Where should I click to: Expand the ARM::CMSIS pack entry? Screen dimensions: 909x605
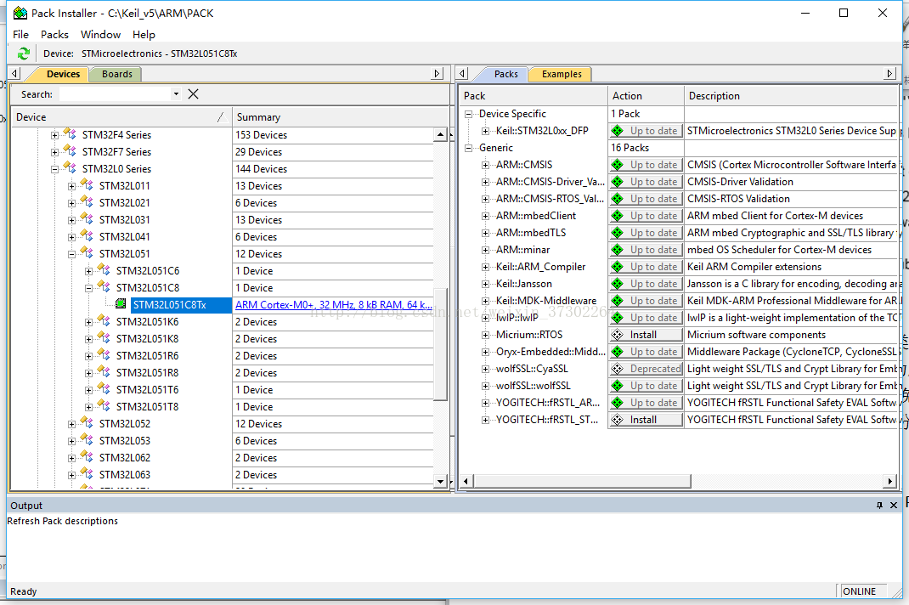(486, 165)
